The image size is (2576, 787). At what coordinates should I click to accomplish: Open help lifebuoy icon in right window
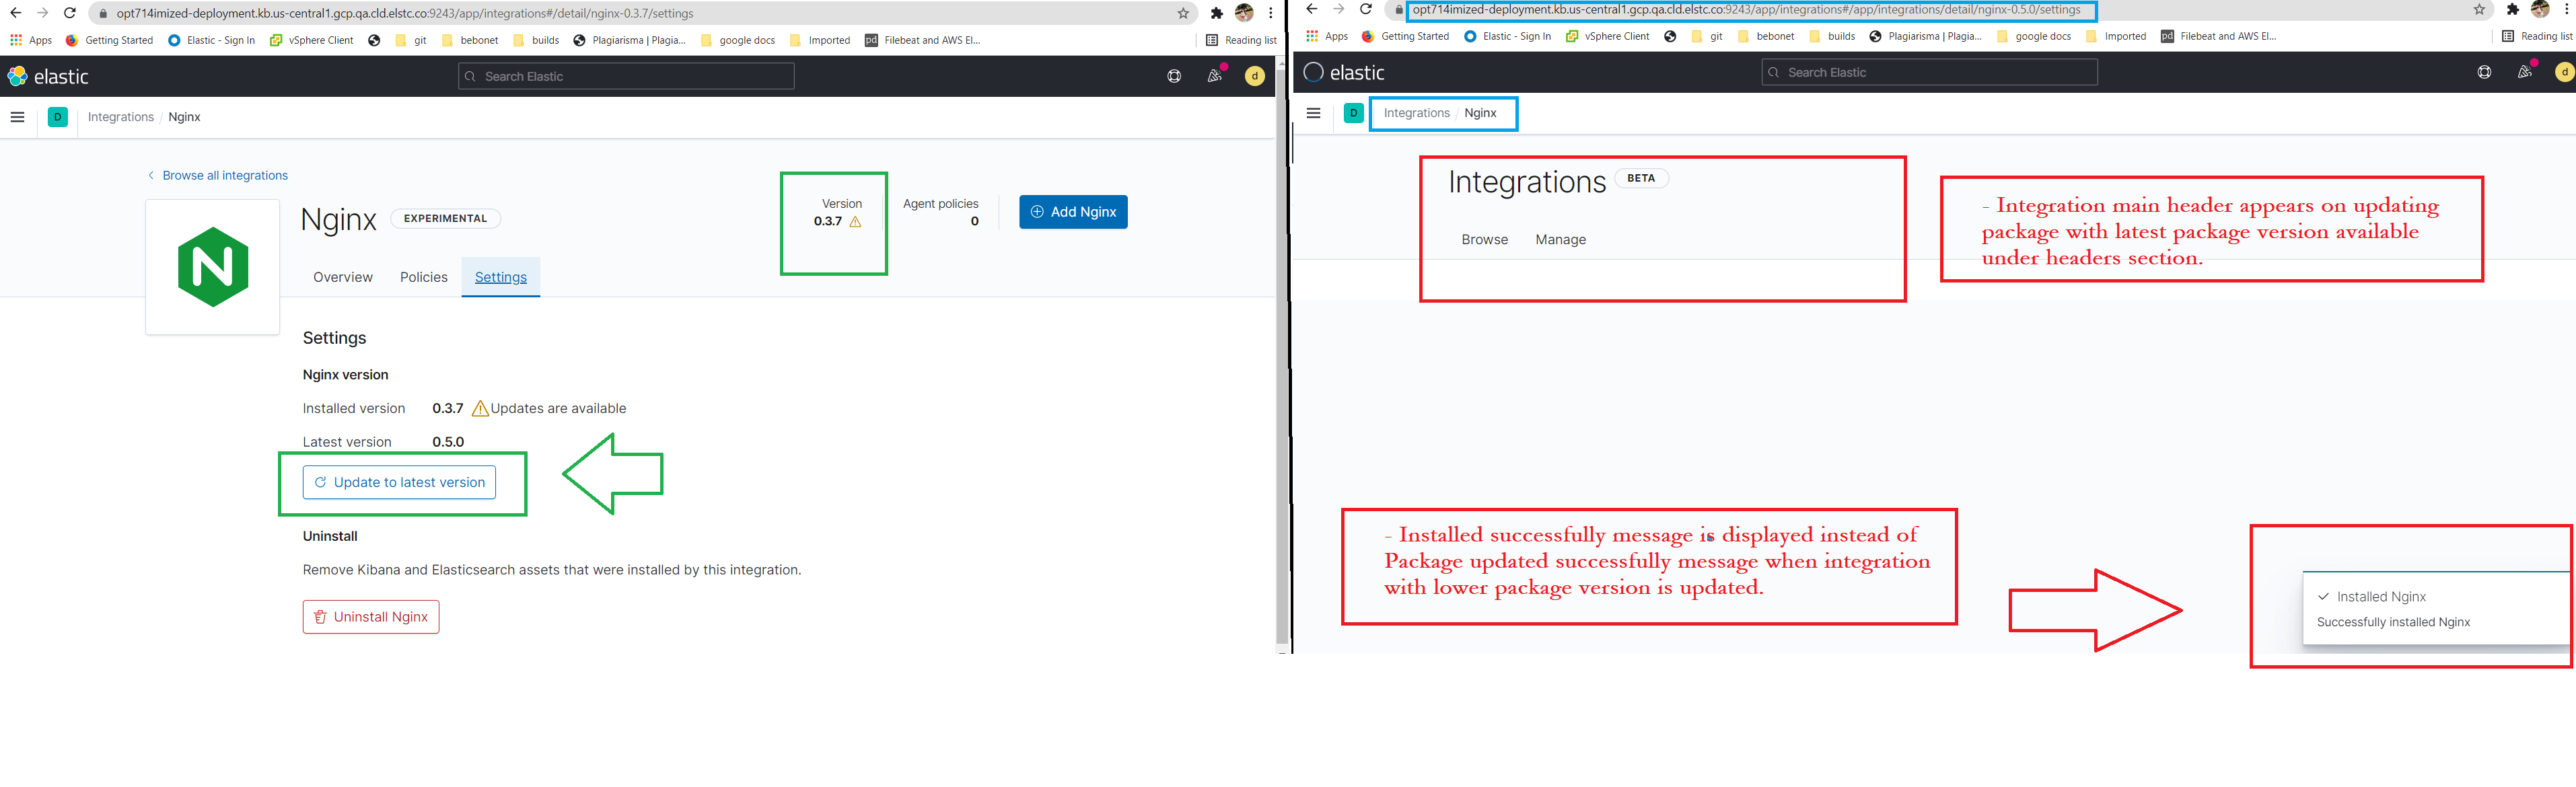point(2484,72)
